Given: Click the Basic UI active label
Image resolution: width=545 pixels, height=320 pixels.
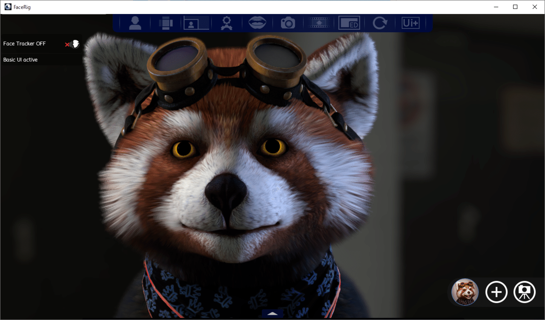Looking at the screenshot, I should coord(20,60).
